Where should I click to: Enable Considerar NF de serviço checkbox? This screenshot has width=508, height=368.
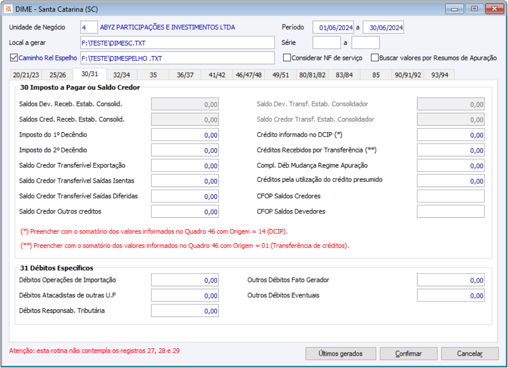[287, 58]
